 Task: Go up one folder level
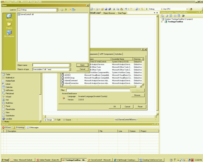pyautogui.click(x=66, y=10)
